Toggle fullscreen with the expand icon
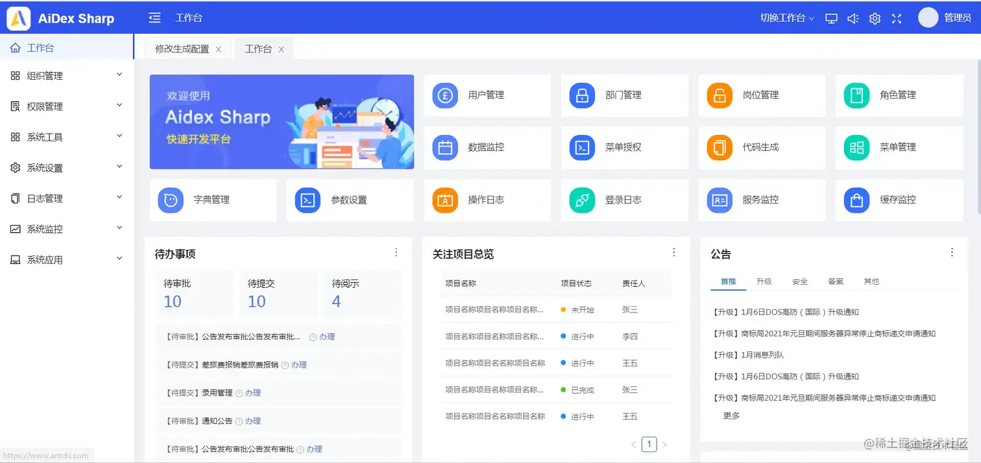Screen dimensions: 981x463 coord(897,19)
